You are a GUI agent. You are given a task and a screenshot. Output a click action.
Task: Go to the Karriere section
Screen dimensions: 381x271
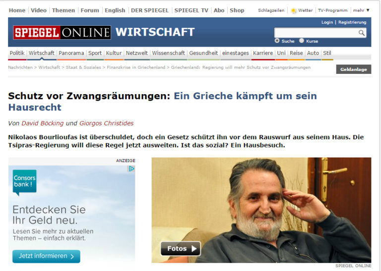tap(262, 53)
